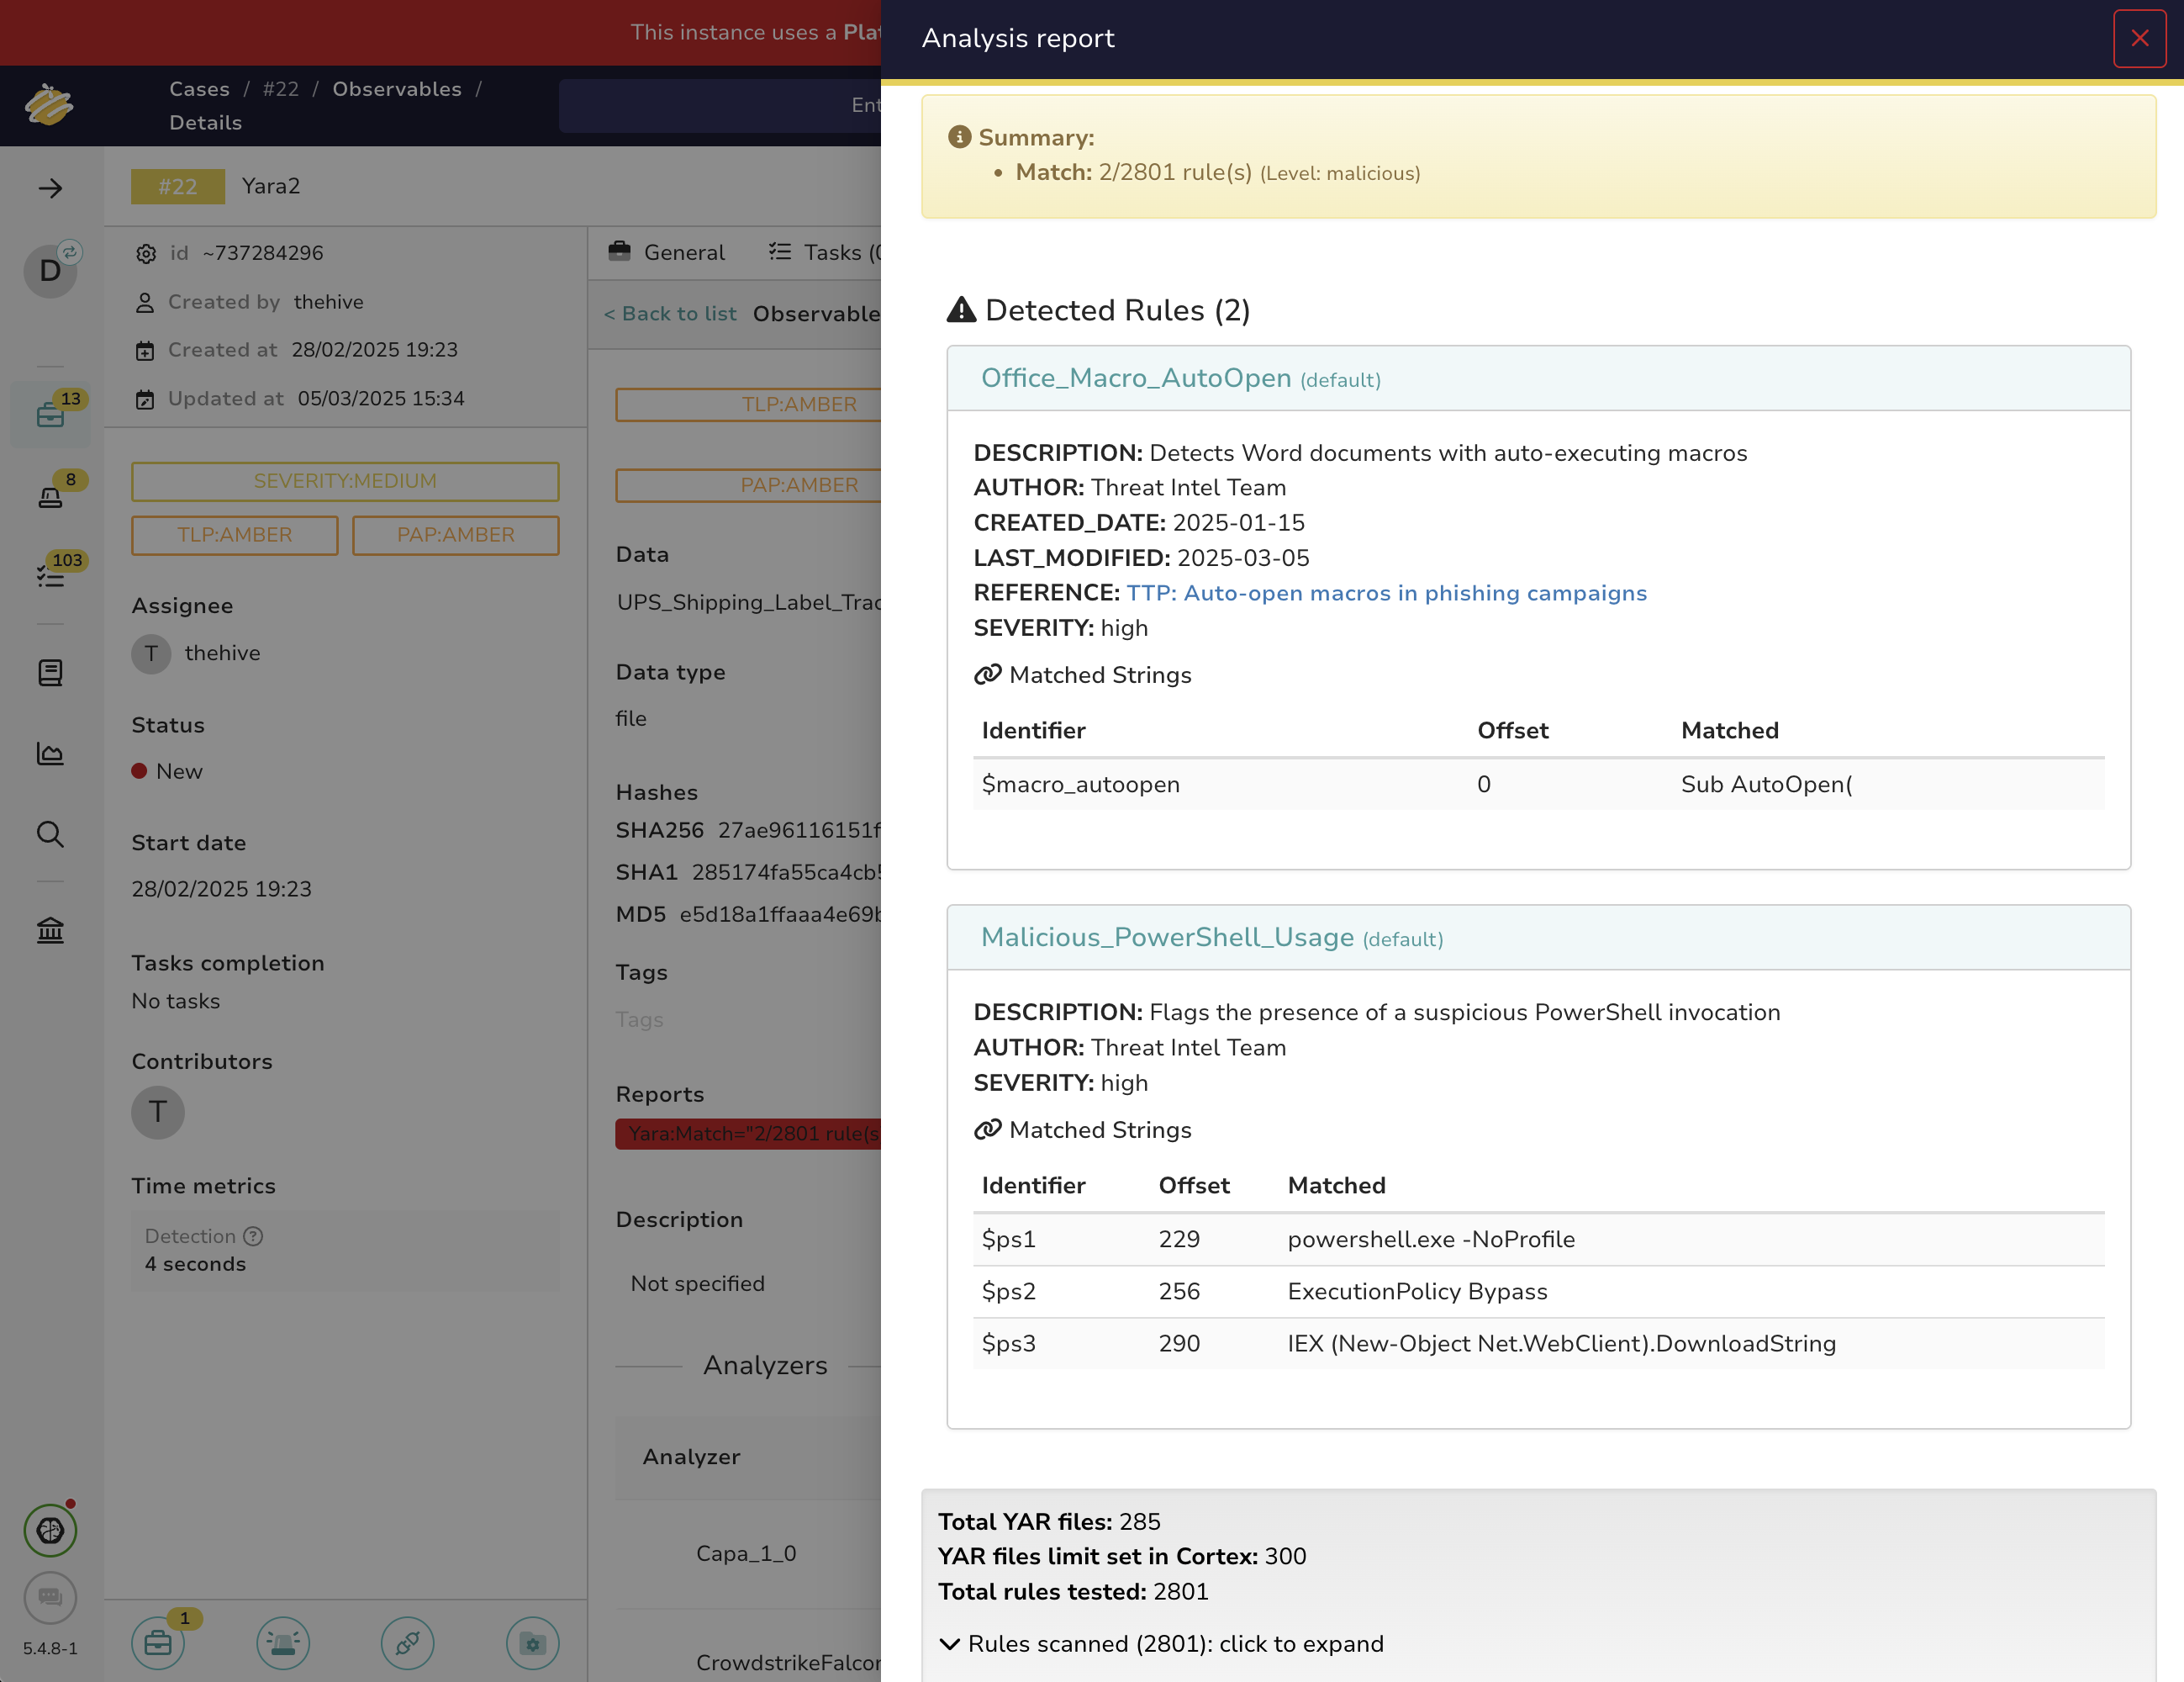The height and width of the screenshot is (1682, 2184).
Task: Click the top search entry field
Action: 720,105
